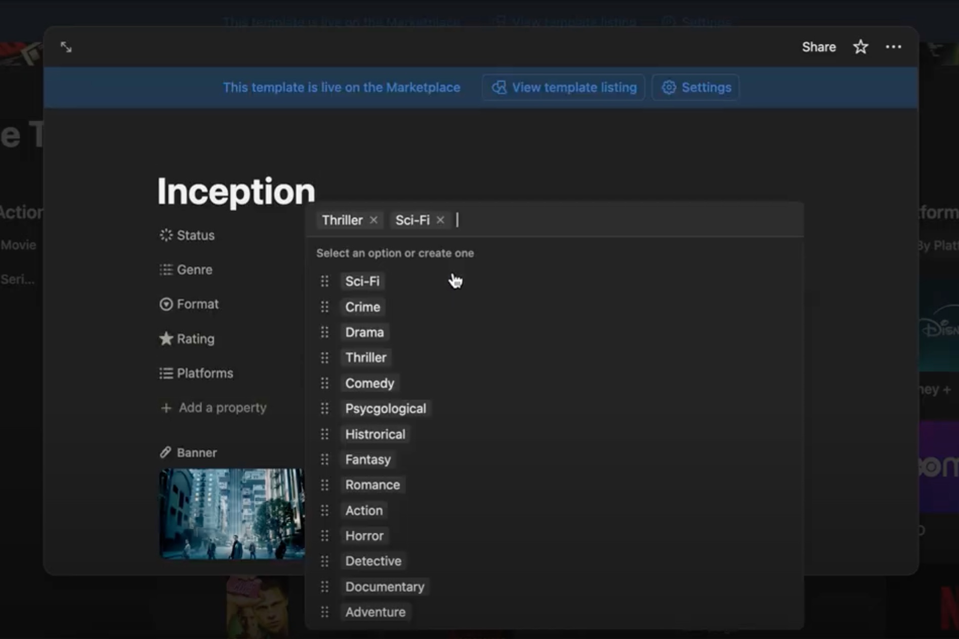Click drag handle beside Drama option
Screen dimensions: 959x639
[x=325, y=332]
